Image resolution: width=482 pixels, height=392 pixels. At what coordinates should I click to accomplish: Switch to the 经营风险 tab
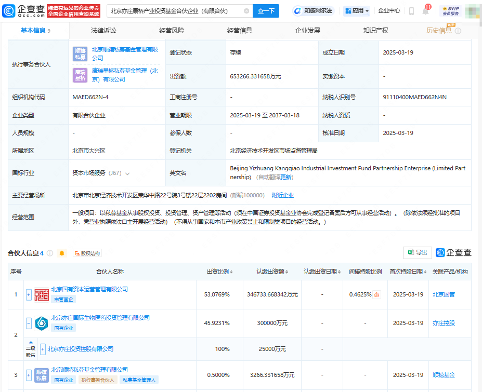172,31
